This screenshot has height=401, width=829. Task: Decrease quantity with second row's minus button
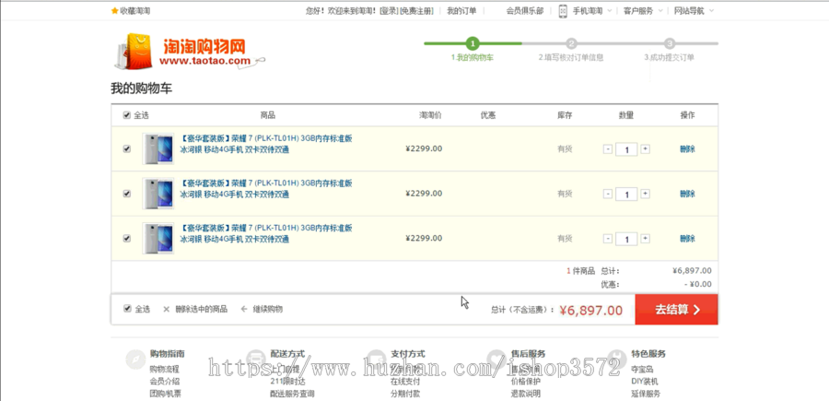pyautogui.click(x=608, y=194)
